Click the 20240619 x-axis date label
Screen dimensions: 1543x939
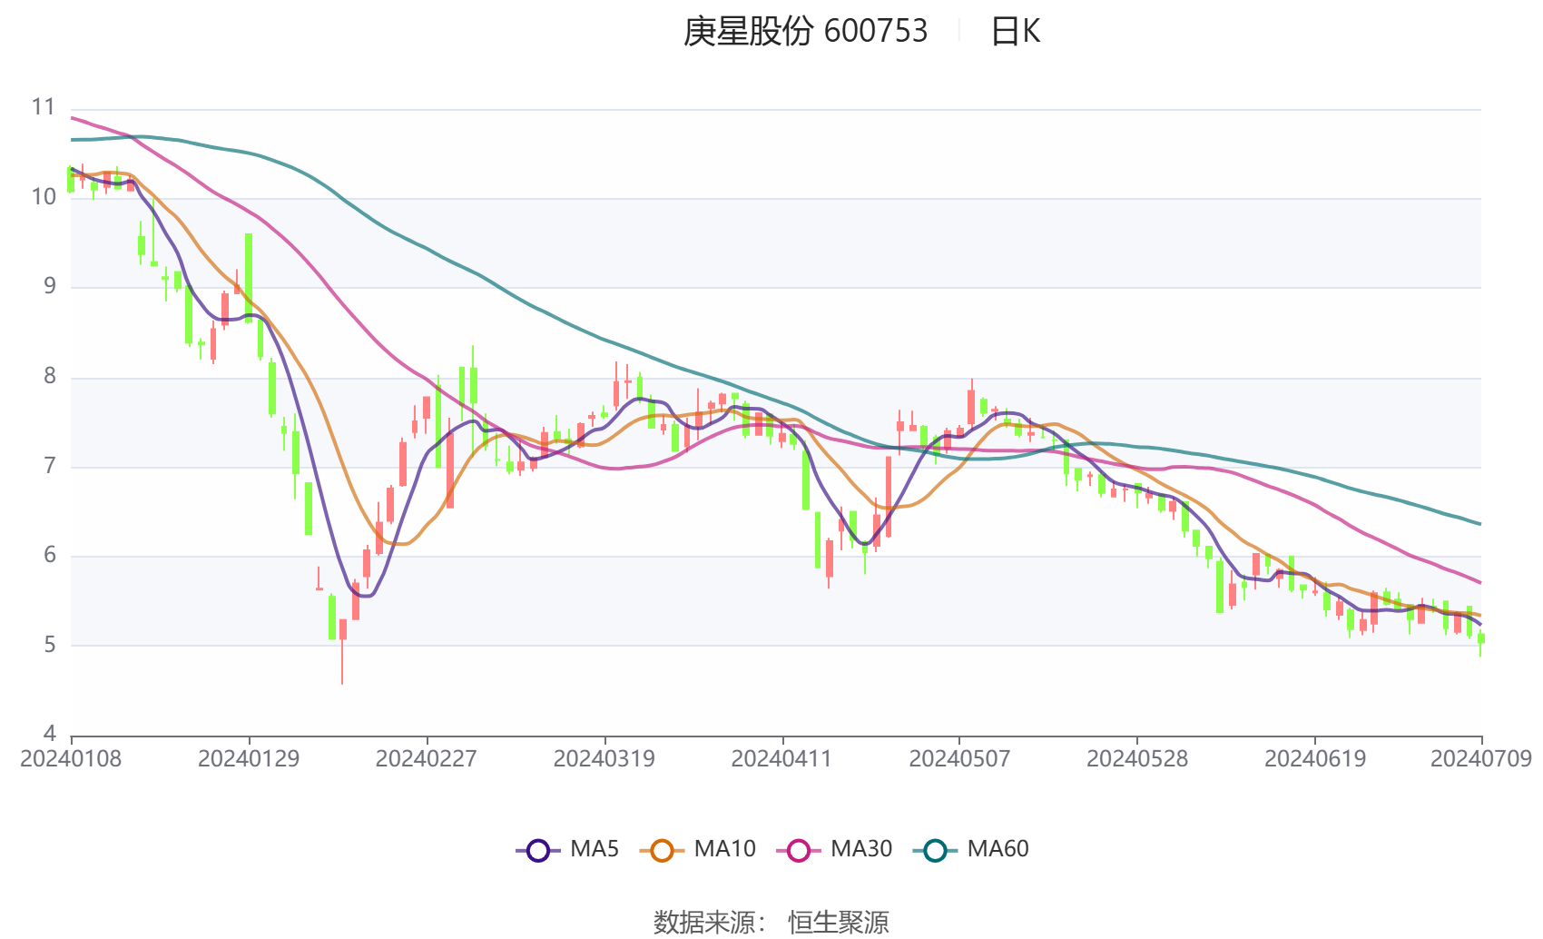tap(1315, 759)
